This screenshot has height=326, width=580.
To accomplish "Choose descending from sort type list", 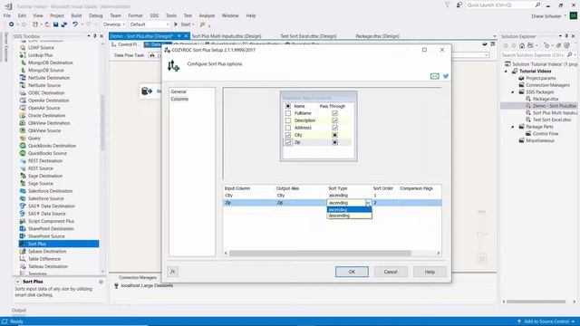I will pyautogui.click(x=349, y=216).
